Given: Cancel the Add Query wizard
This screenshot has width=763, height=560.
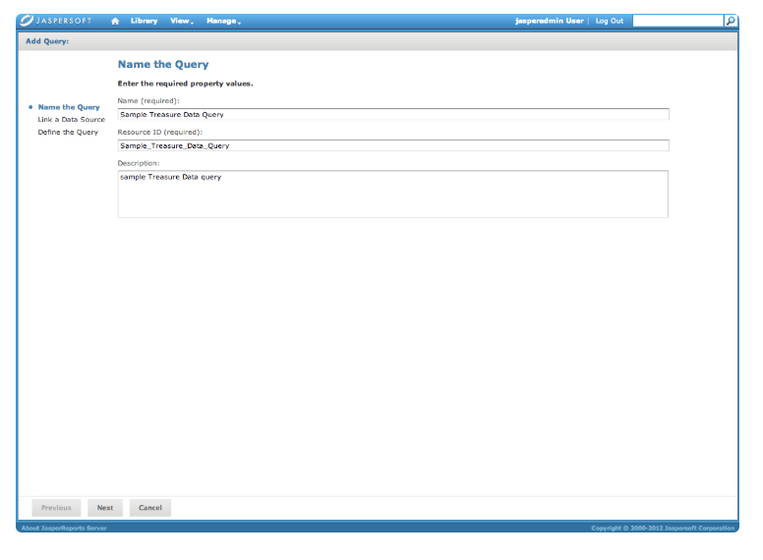Looking at the screenshot, I should (x=150, y=508).
